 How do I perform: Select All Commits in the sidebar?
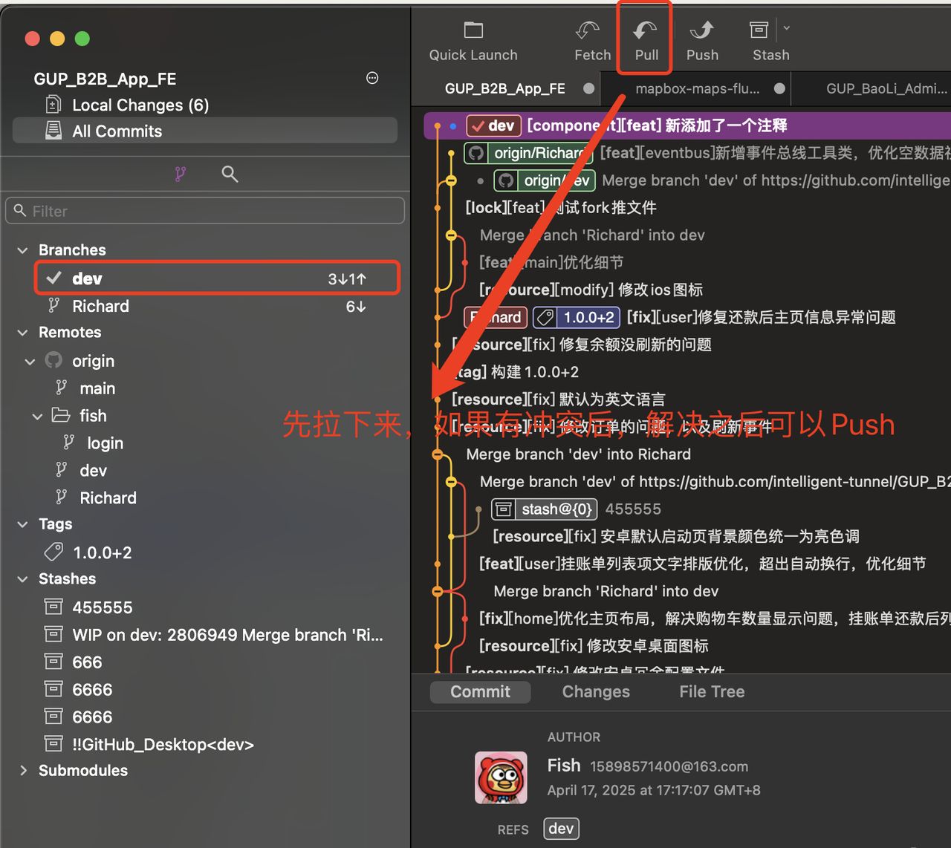(205, 131)
